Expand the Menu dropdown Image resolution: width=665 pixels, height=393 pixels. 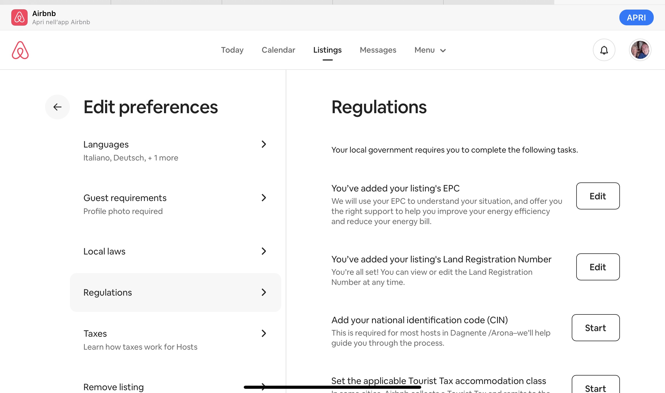click(x=429, y=50)
